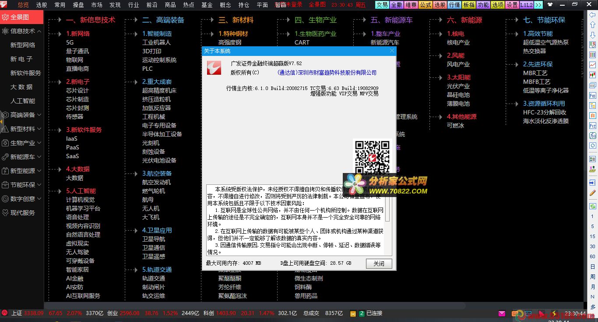Expand the 新能源车 sidebar section

click(x=39, y=157)
